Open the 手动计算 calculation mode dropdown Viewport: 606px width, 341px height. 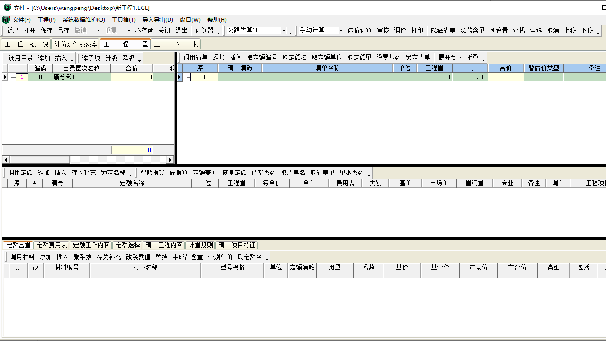click(x=342, y=30)
